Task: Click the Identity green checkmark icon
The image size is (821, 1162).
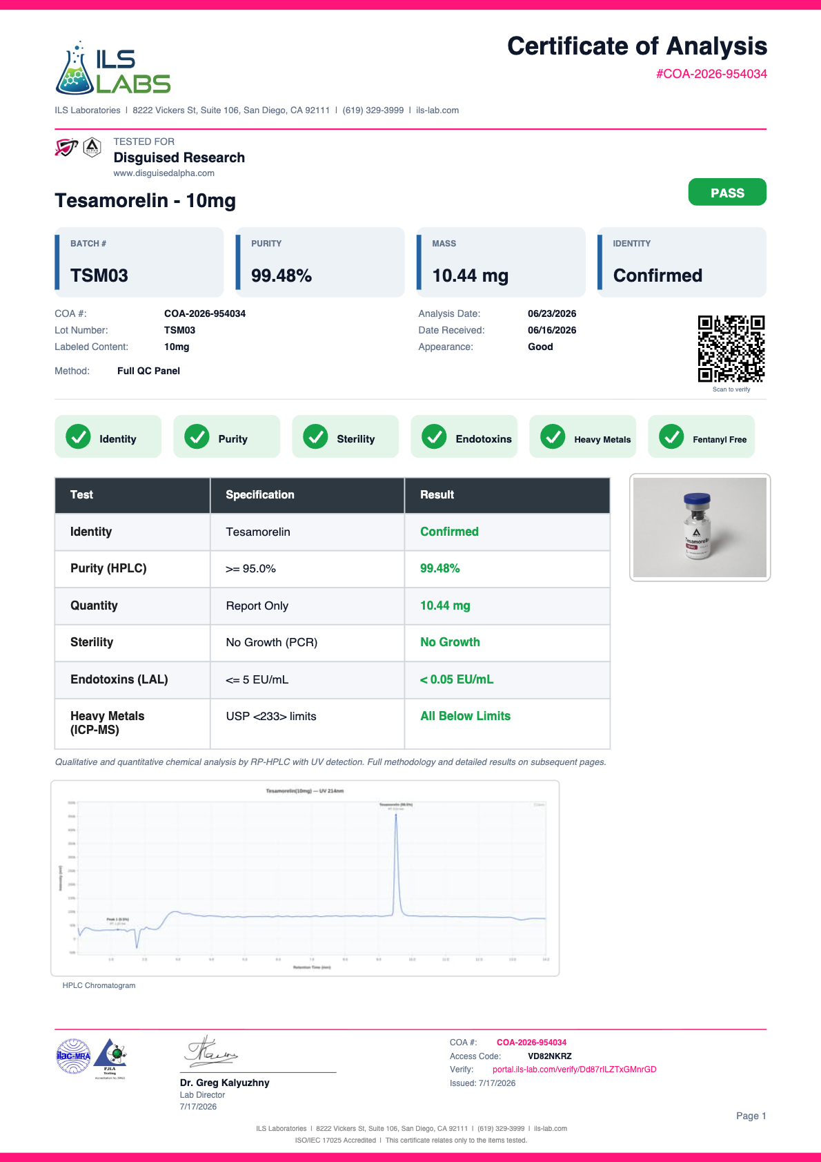Action: coord(78,436)
